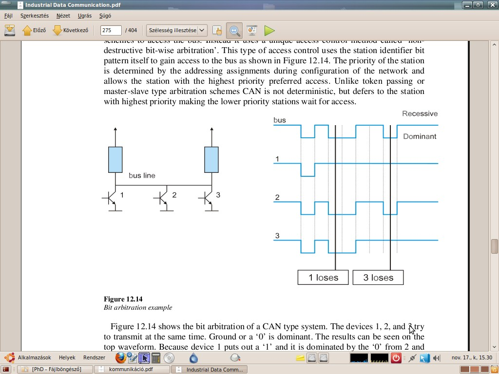Click the green play arrow icon
This screenshot has height=374, width=499.
pos(269,30)
